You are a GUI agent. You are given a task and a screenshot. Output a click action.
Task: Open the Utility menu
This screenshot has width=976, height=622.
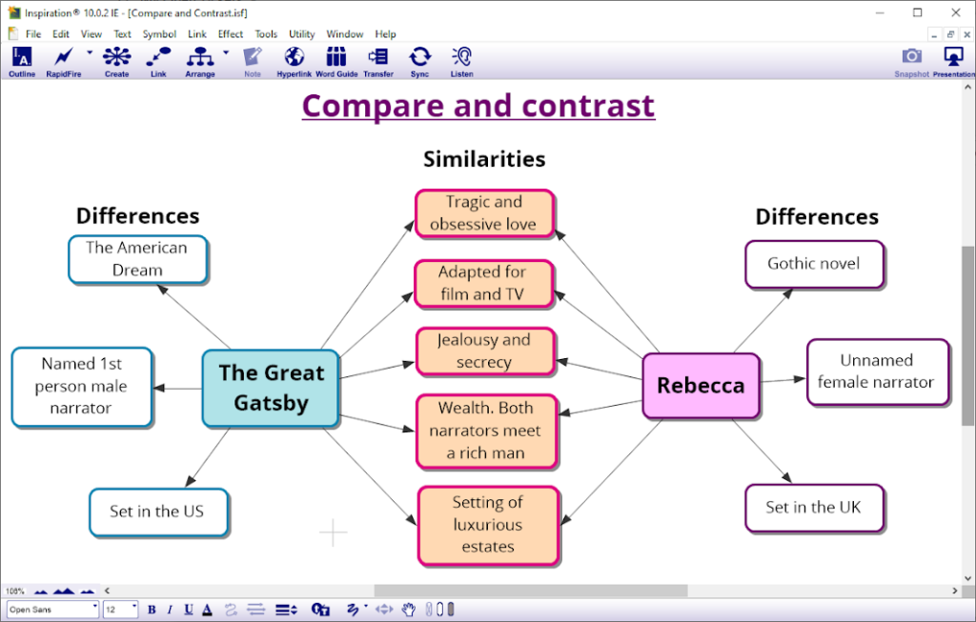point(302,34)
